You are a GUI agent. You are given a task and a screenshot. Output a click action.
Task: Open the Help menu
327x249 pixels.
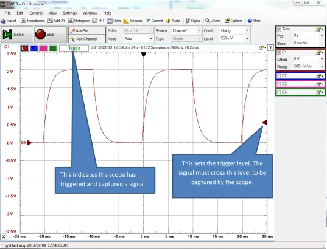107,13
